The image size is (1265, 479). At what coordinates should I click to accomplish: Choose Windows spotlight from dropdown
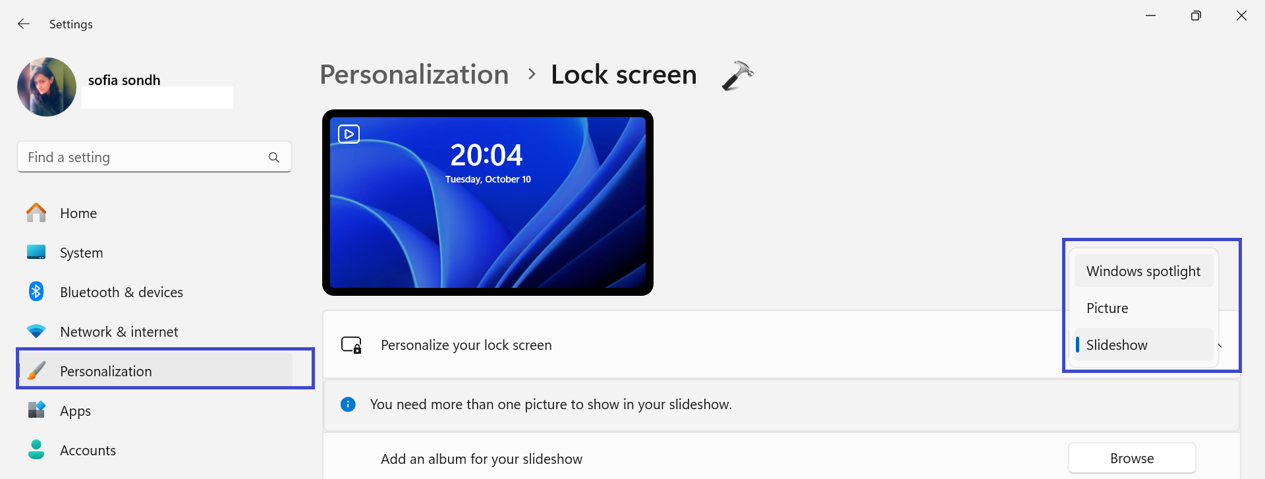(x=1143, y=271)
